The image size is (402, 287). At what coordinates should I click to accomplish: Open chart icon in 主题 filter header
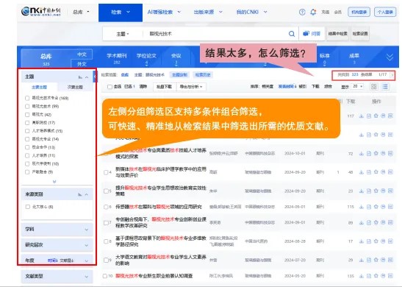coord(80,77)
